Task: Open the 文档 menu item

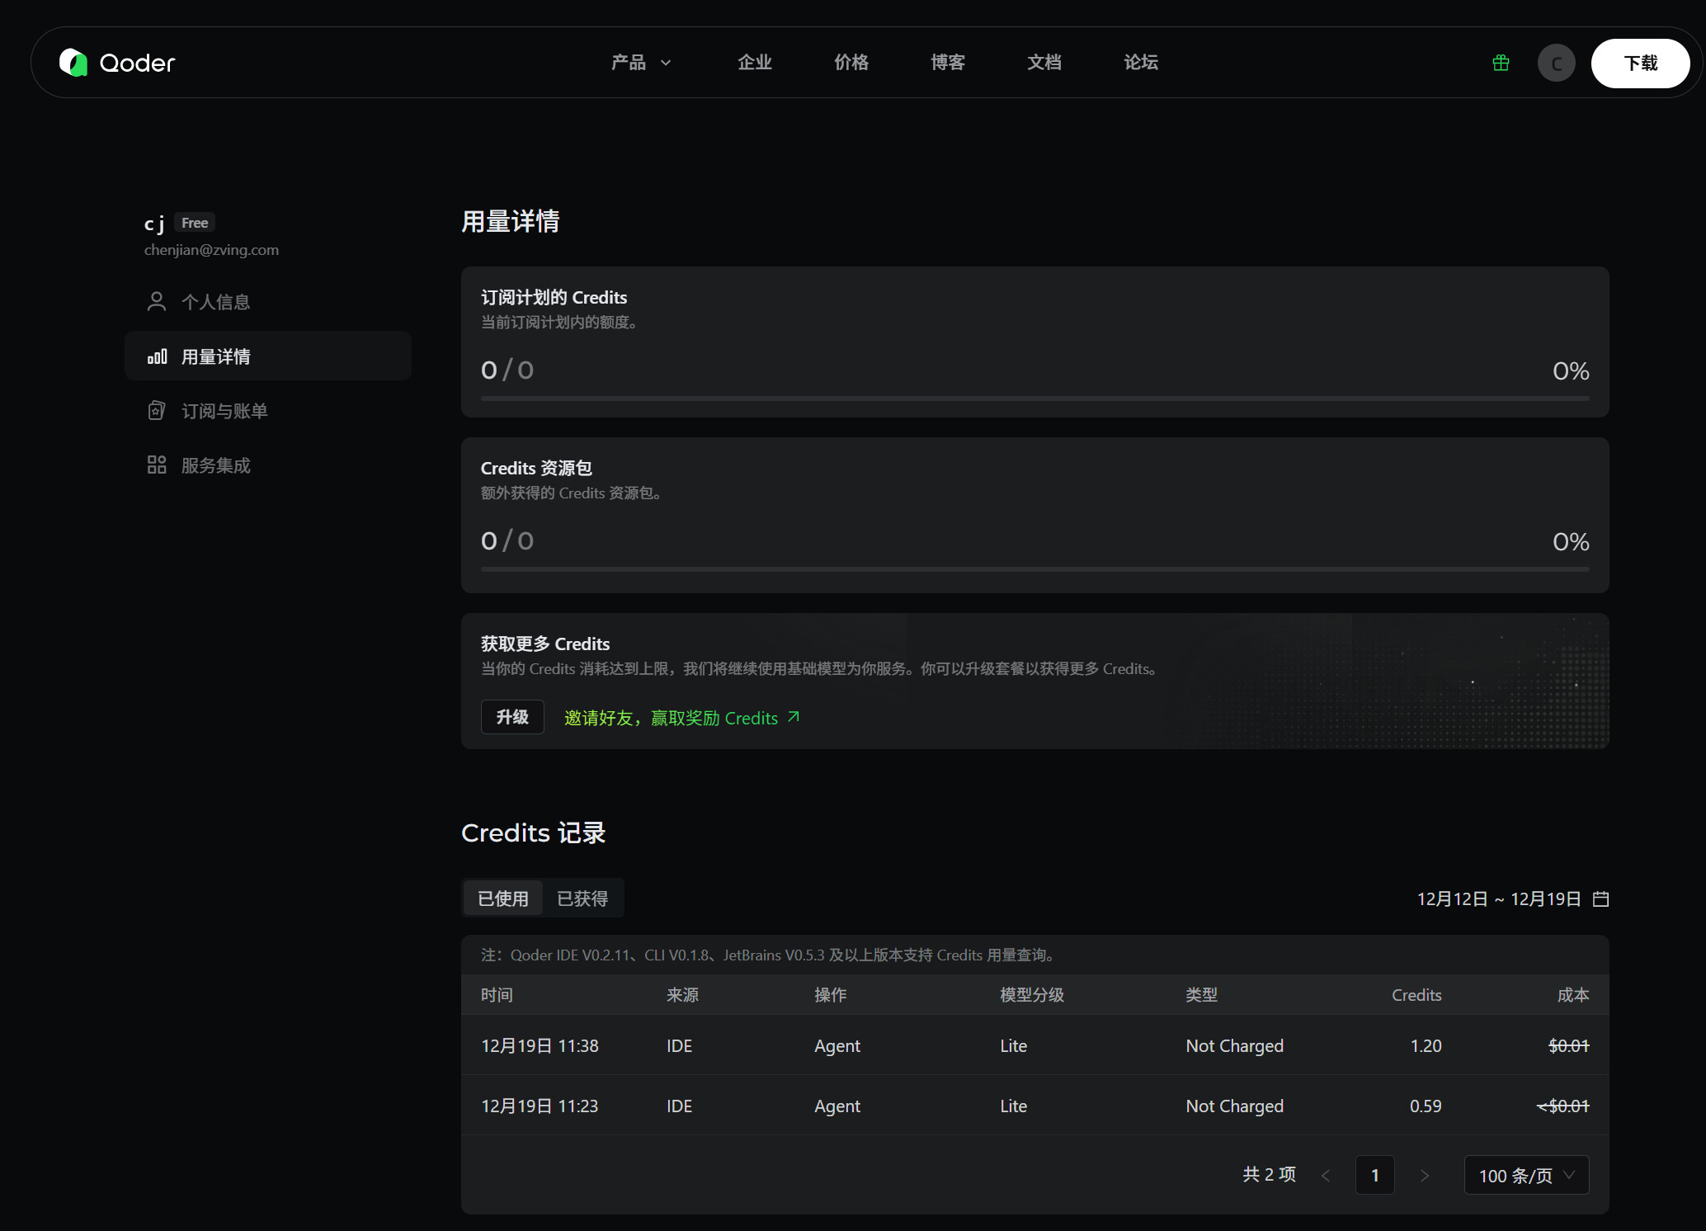Action: coord(1044,63)
